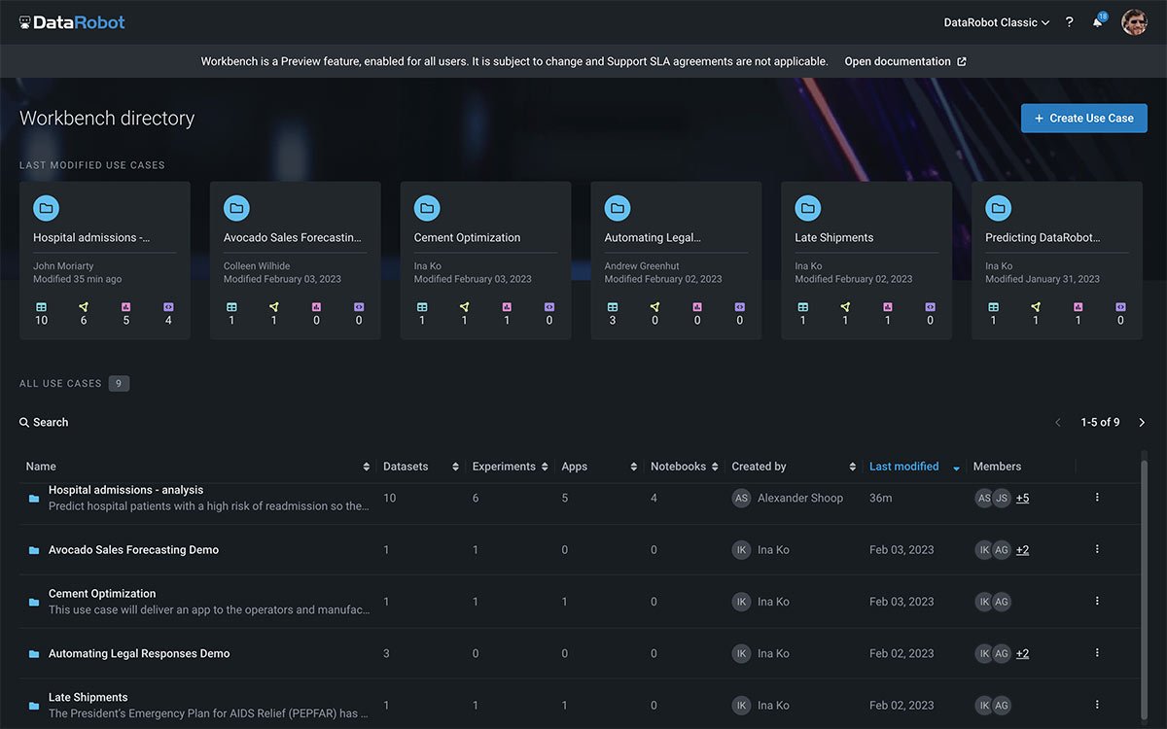Image resolution: width=1167 pixels, height=729 pixels.
Task: Open the row actions menu for Cement Optimization
Action: 1096,601
